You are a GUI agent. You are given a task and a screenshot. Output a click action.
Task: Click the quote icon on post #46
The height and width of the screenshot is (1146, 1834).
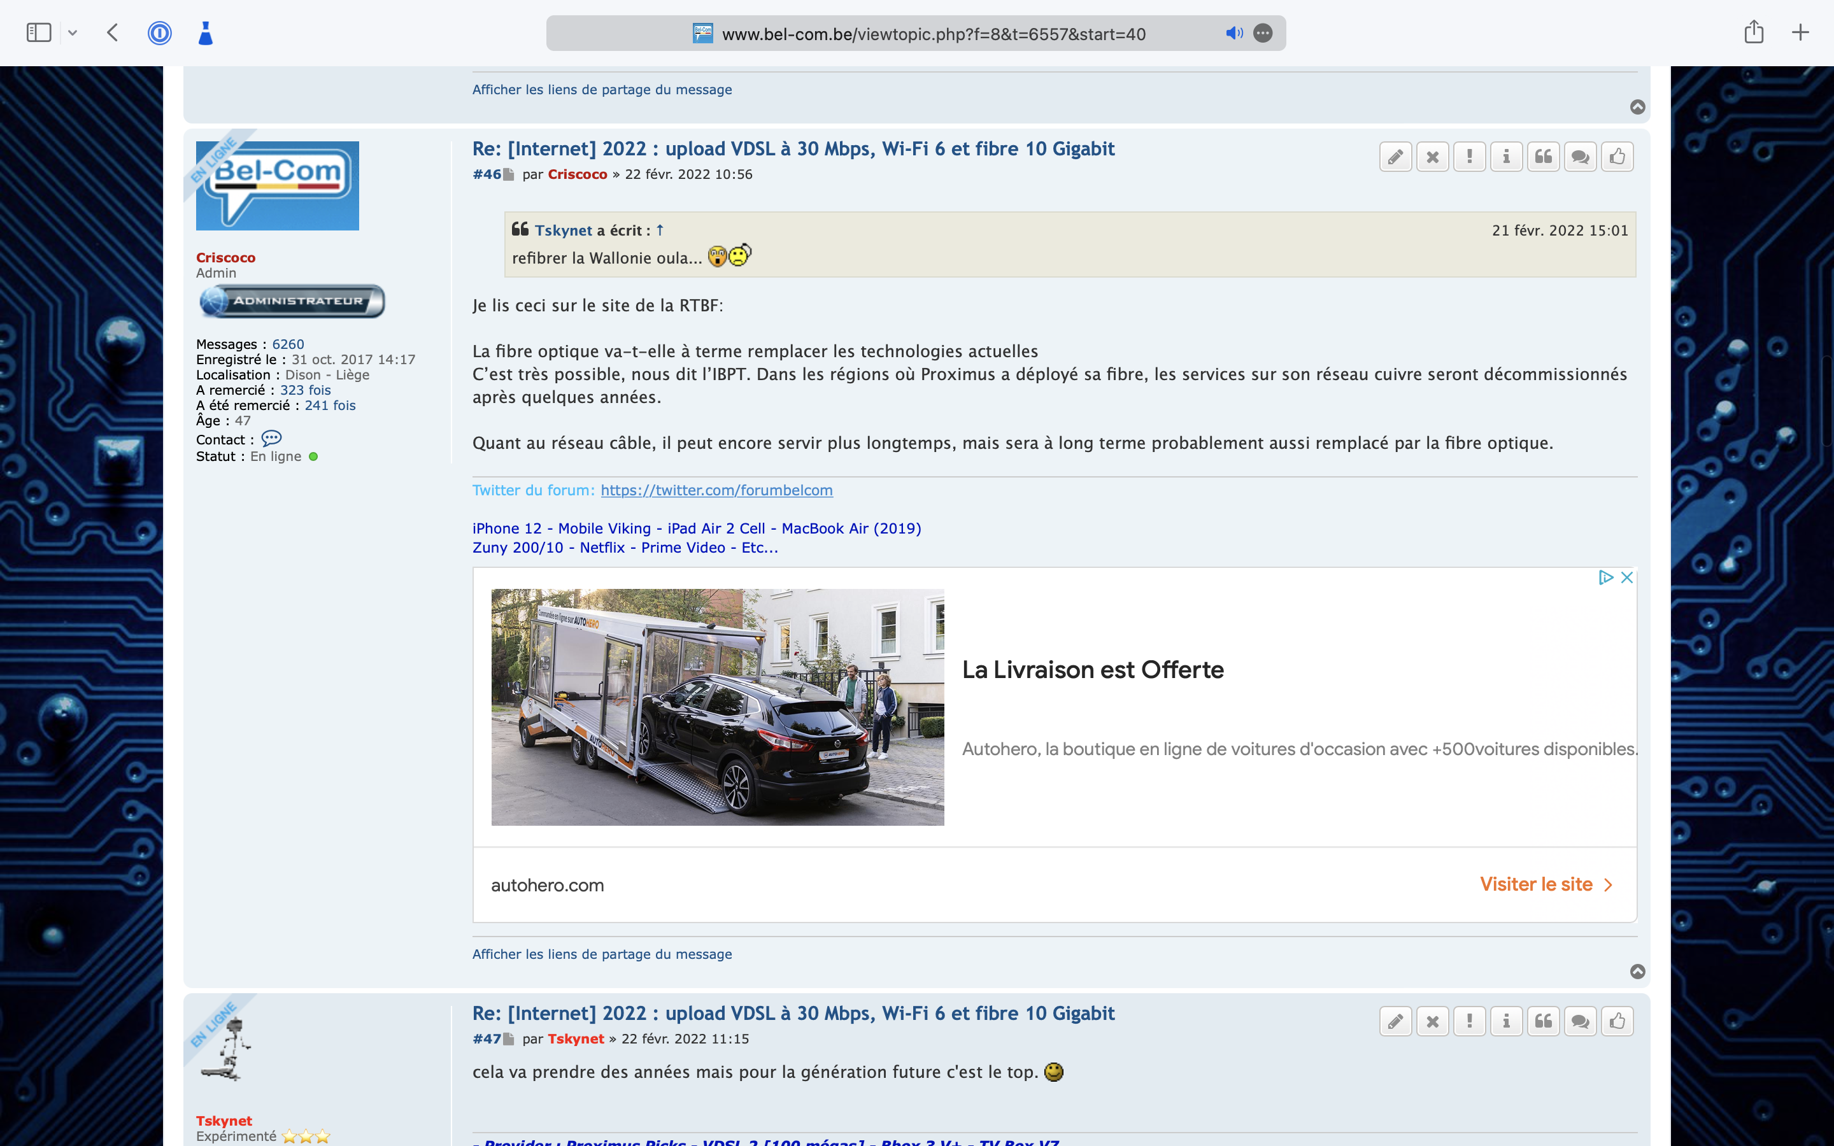(x=1543, y=157)
